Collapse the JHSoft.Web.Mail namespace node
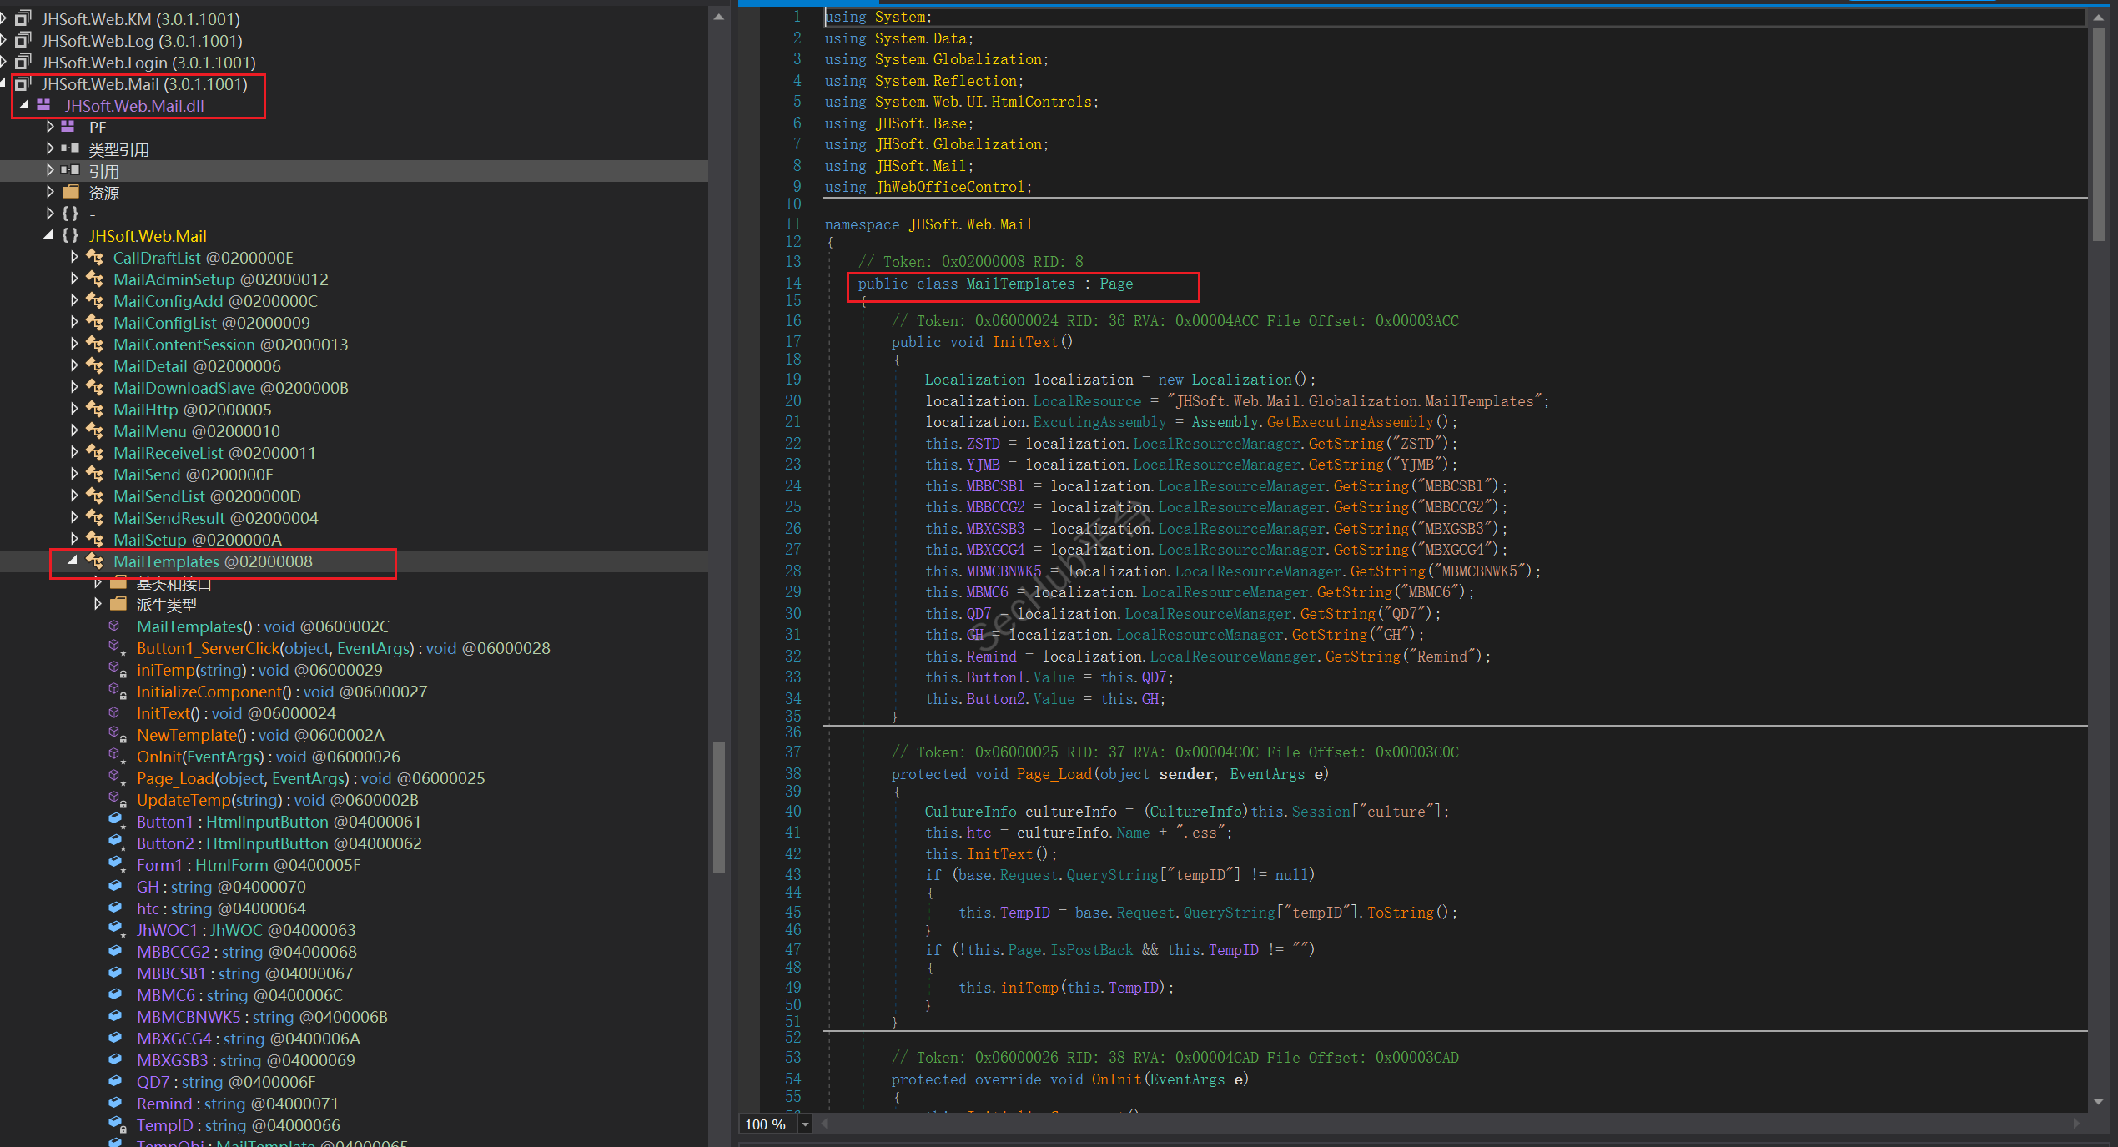2118x1147 pixels. point(48,235)
